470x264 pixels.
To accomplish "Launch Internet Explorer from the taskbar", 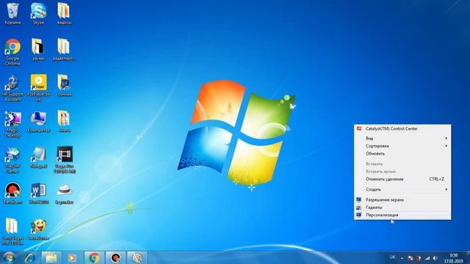I will 30,257.
